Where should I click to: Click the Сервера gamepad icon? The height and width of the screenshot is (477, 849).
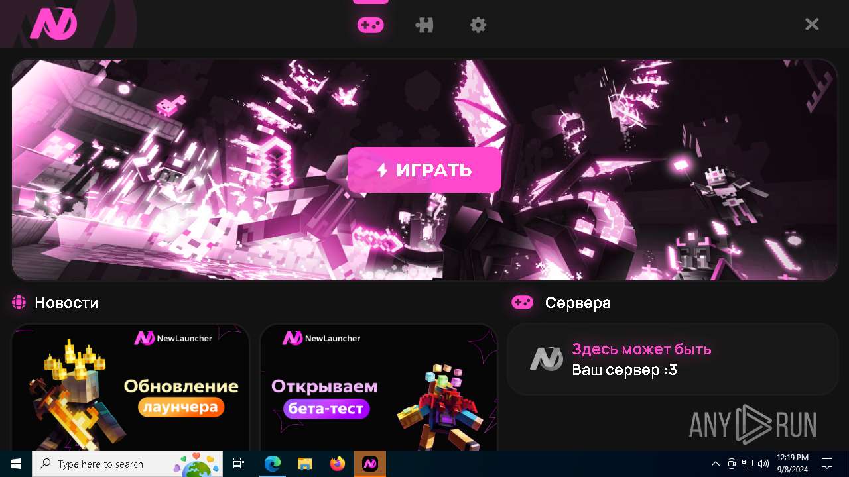[x=522, y=303]
